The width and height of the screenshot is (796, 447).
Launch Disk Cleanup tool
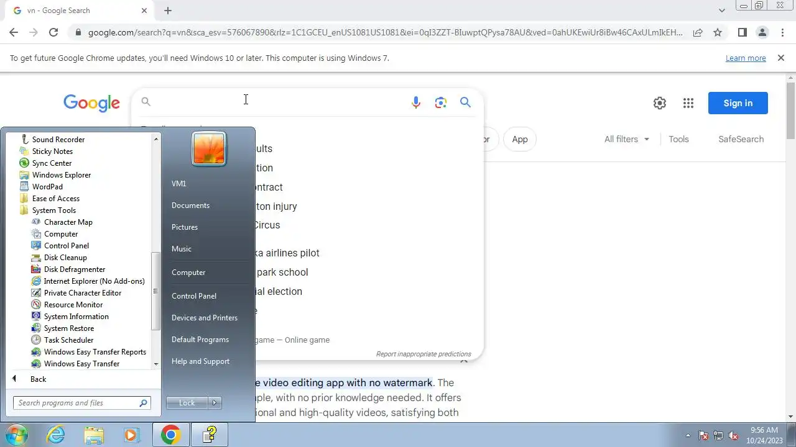[65, 258]
